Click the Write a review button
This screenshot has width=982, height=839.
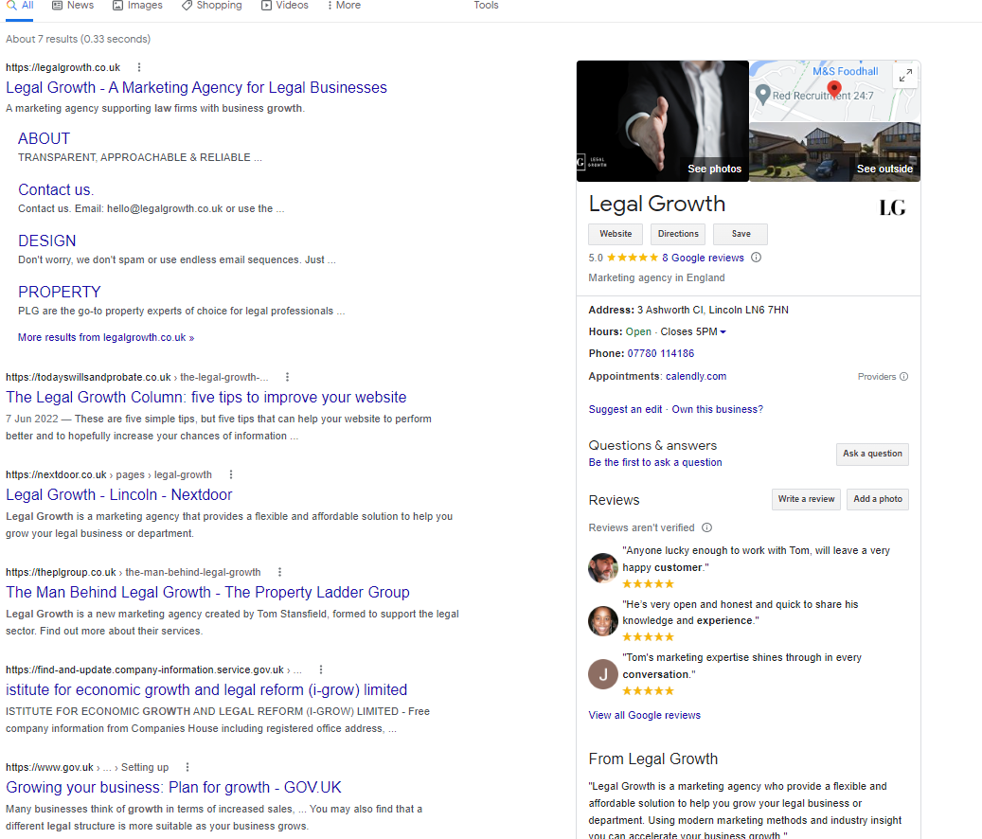coord(805,499)
